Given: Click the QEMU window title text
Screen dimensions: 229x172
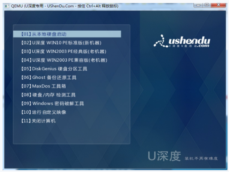Looking at the screenshot, I should click(x=64, y=6).
